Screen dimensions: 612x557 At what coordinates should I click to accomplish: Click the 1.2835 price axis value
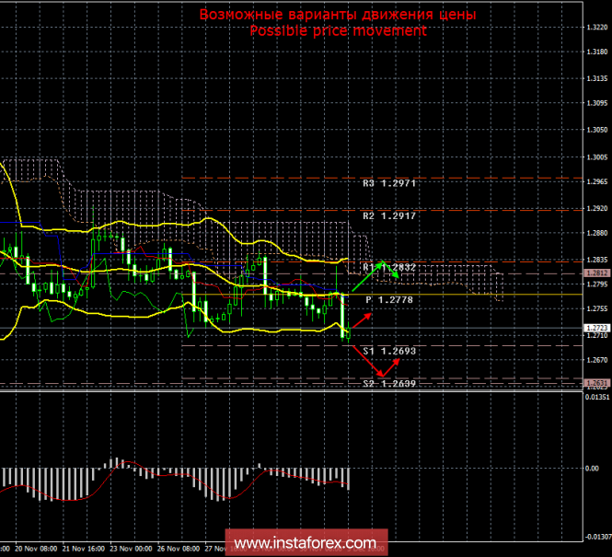[x=597, y=260]
